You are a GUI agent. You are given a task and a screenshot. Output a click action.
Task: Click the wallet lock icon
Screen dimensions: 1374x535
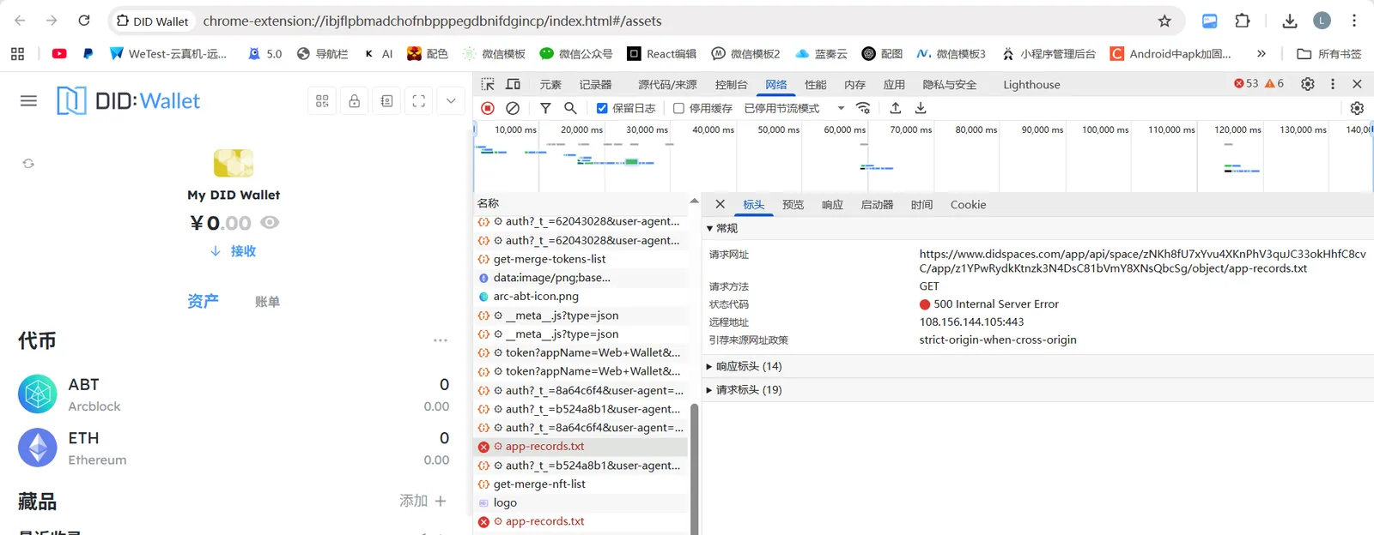(354, 101)
